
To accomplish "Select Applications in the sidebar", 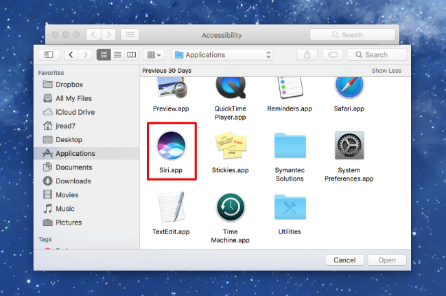I will pyautogui.click(x=86, y=153).
